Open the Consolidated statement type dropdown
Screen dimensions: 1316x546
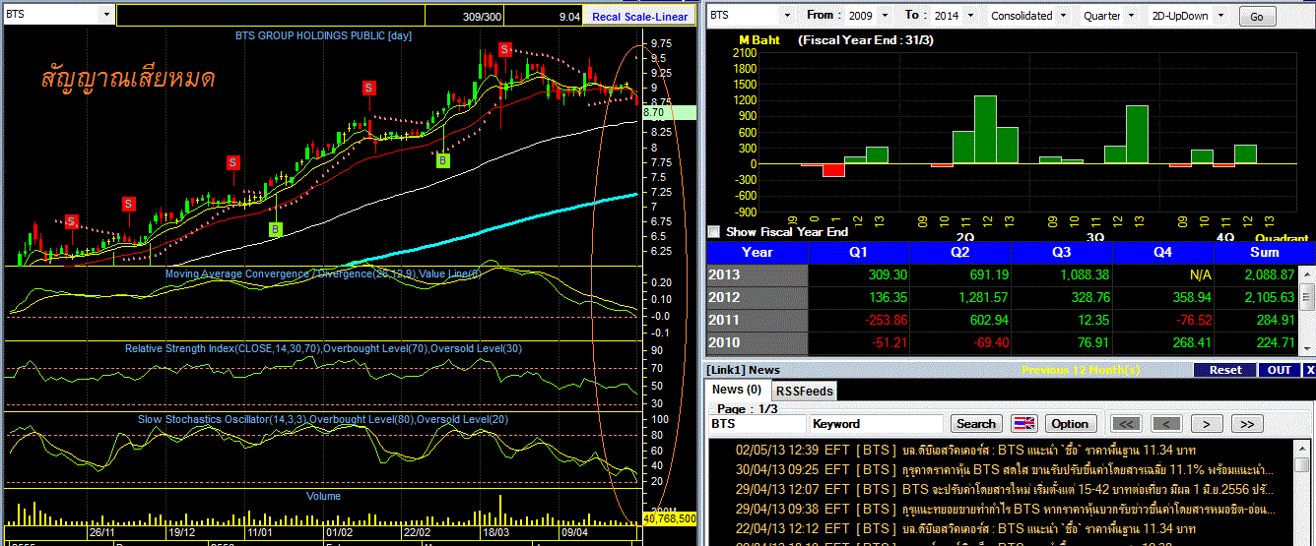(1061, 16)
